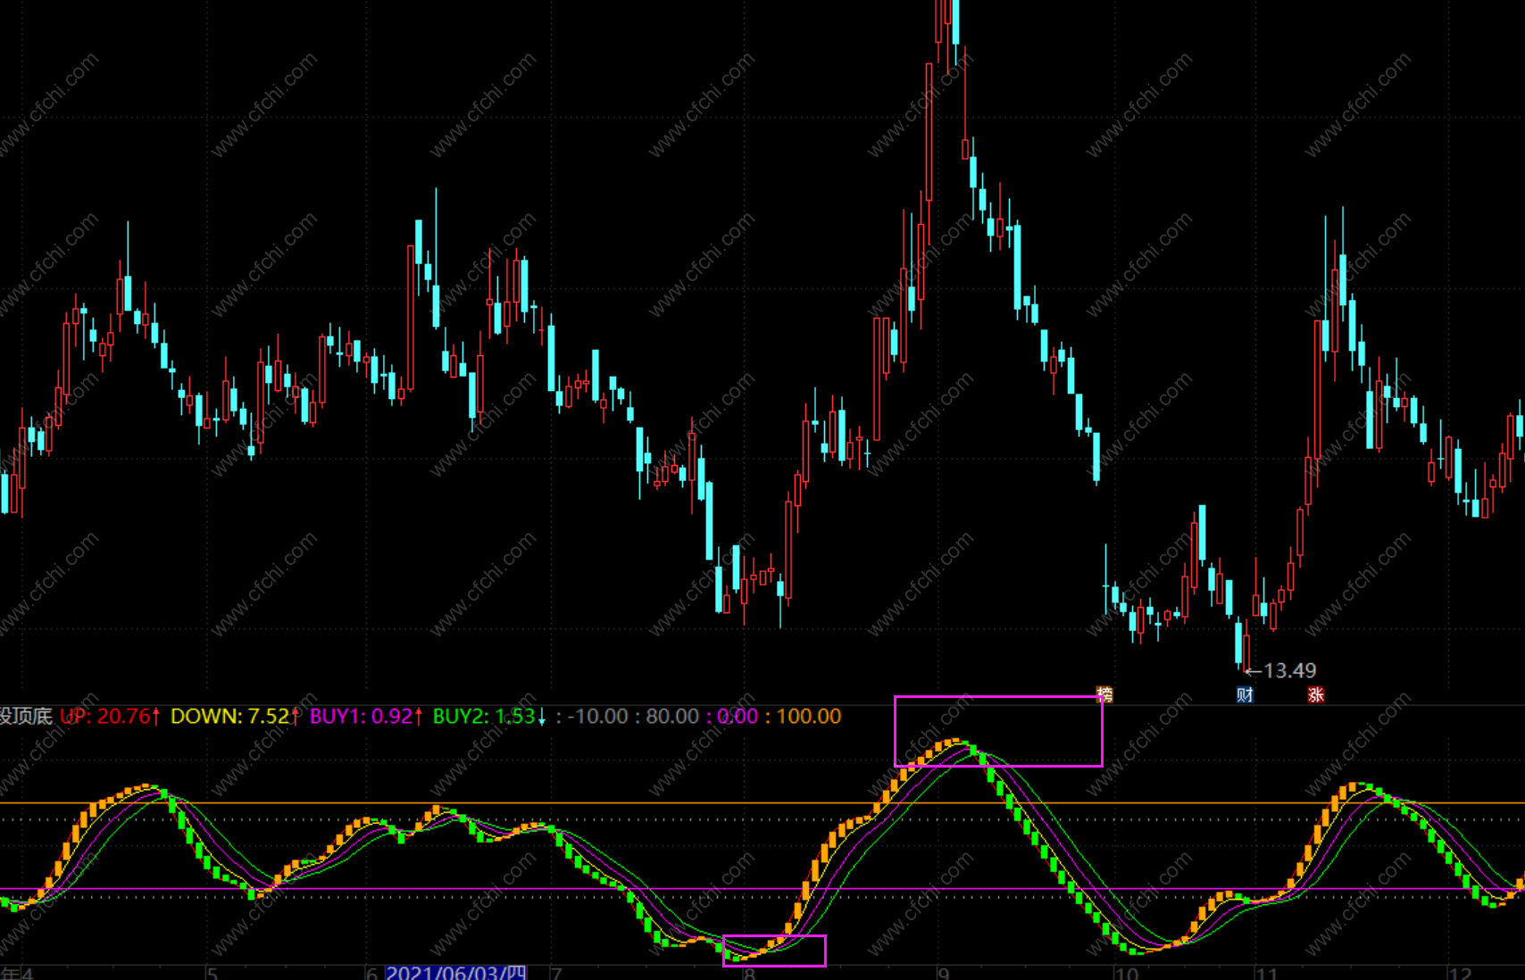Select the large magenta rectangle at indicator peak
Viewport: 1525px width, 980px height.
coord(998,731)
